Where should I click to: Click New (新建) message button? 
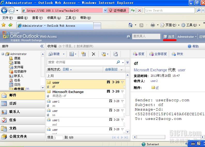coord(54,54)
